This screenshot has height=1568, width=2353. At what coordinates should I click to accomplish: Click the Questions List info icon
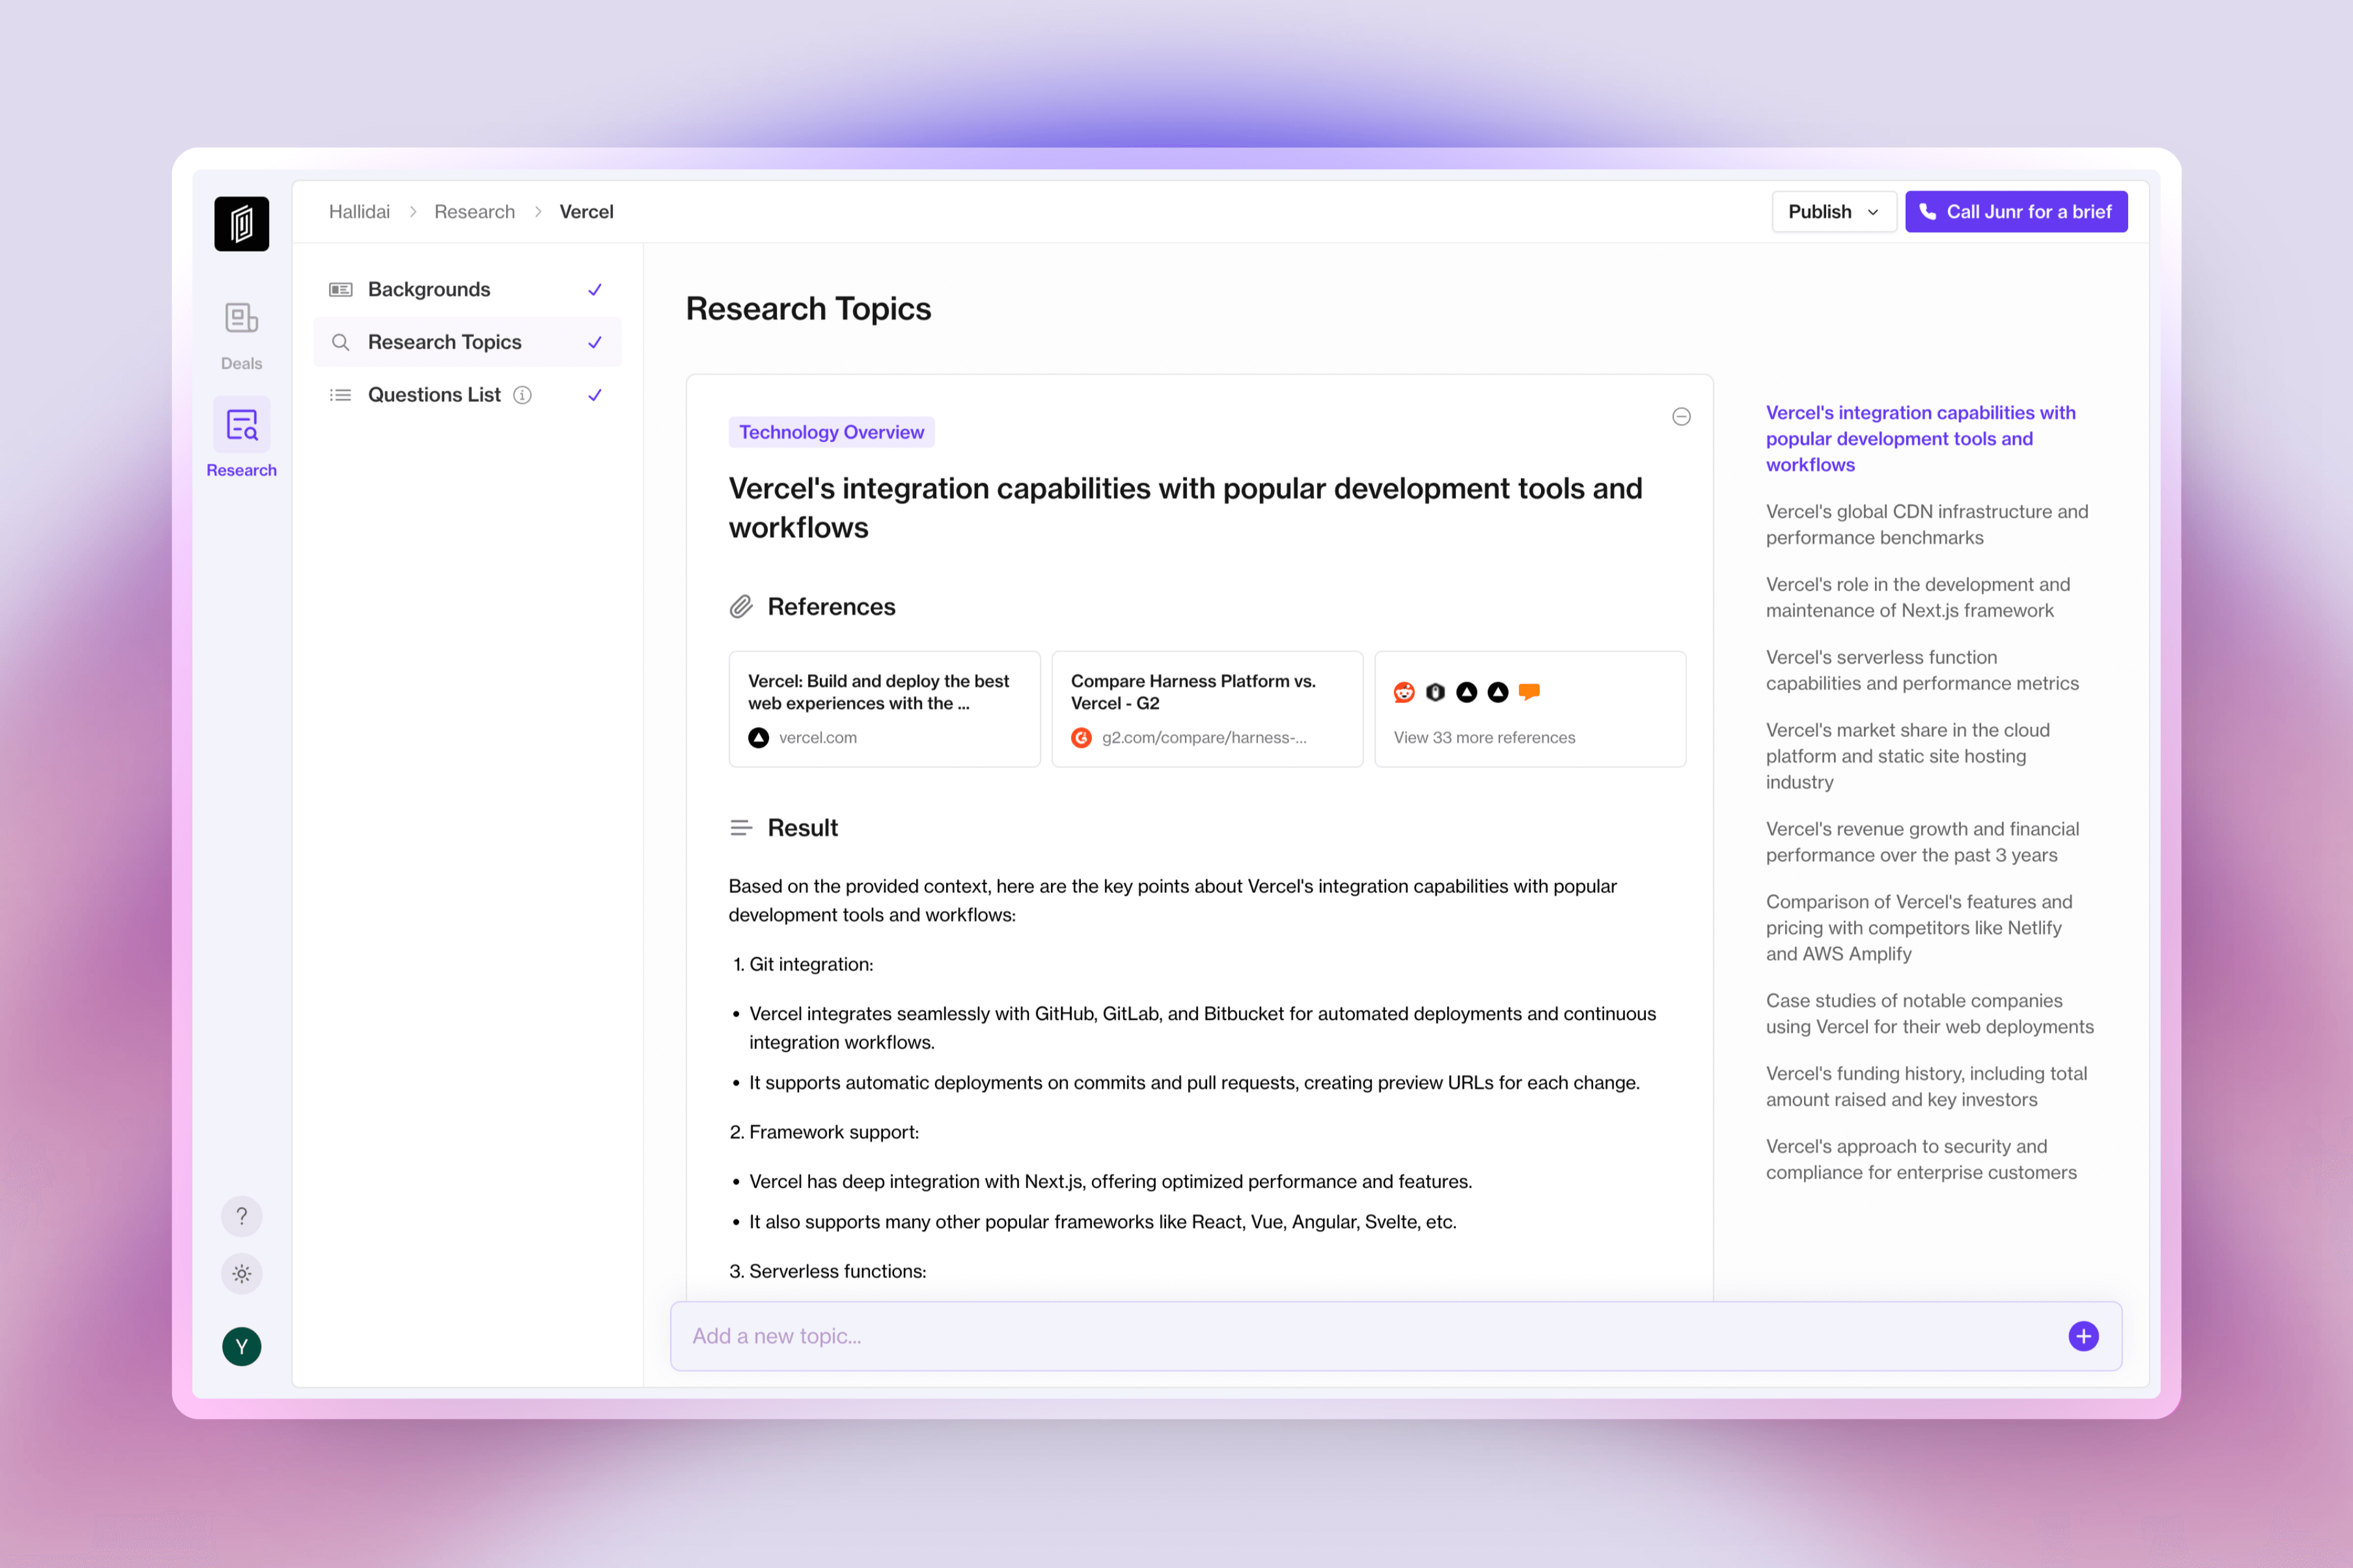[522, 395]
